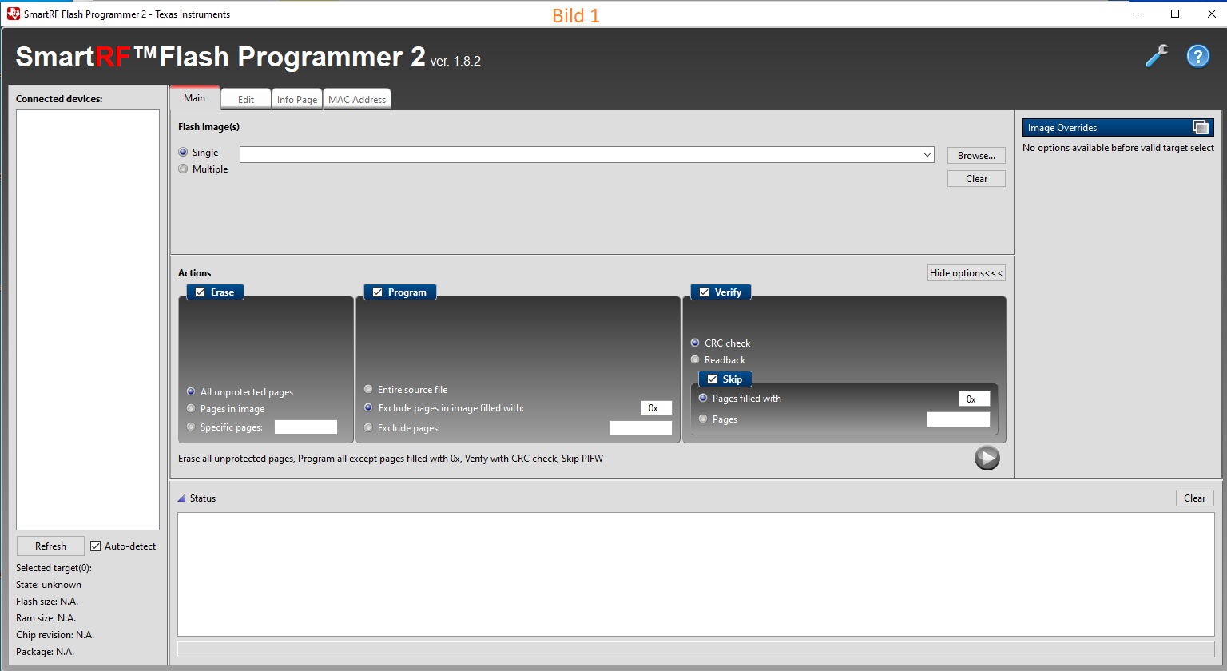Click the SmartRF app icon in title bar
The width and height of the screenshot is (1227, 671).
pos(14,14)
